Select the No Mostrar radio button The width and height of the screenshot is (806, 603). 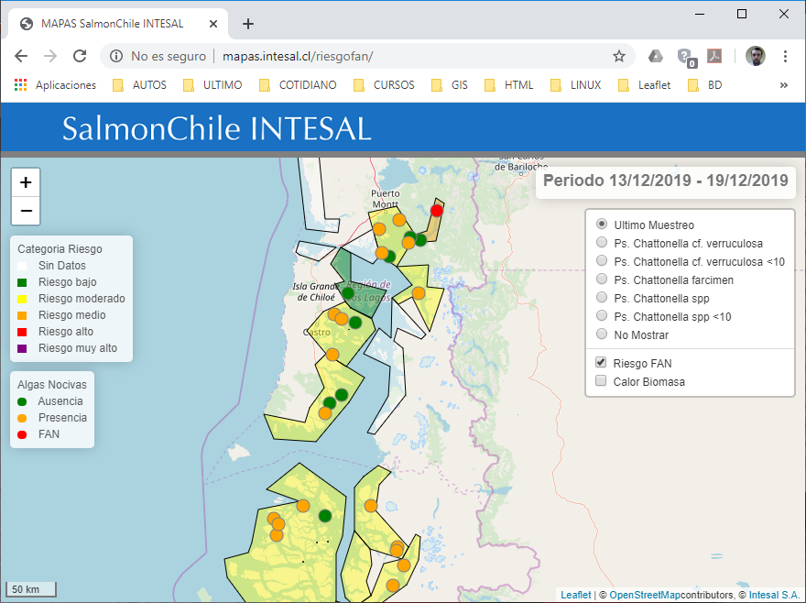pos(602,334)
